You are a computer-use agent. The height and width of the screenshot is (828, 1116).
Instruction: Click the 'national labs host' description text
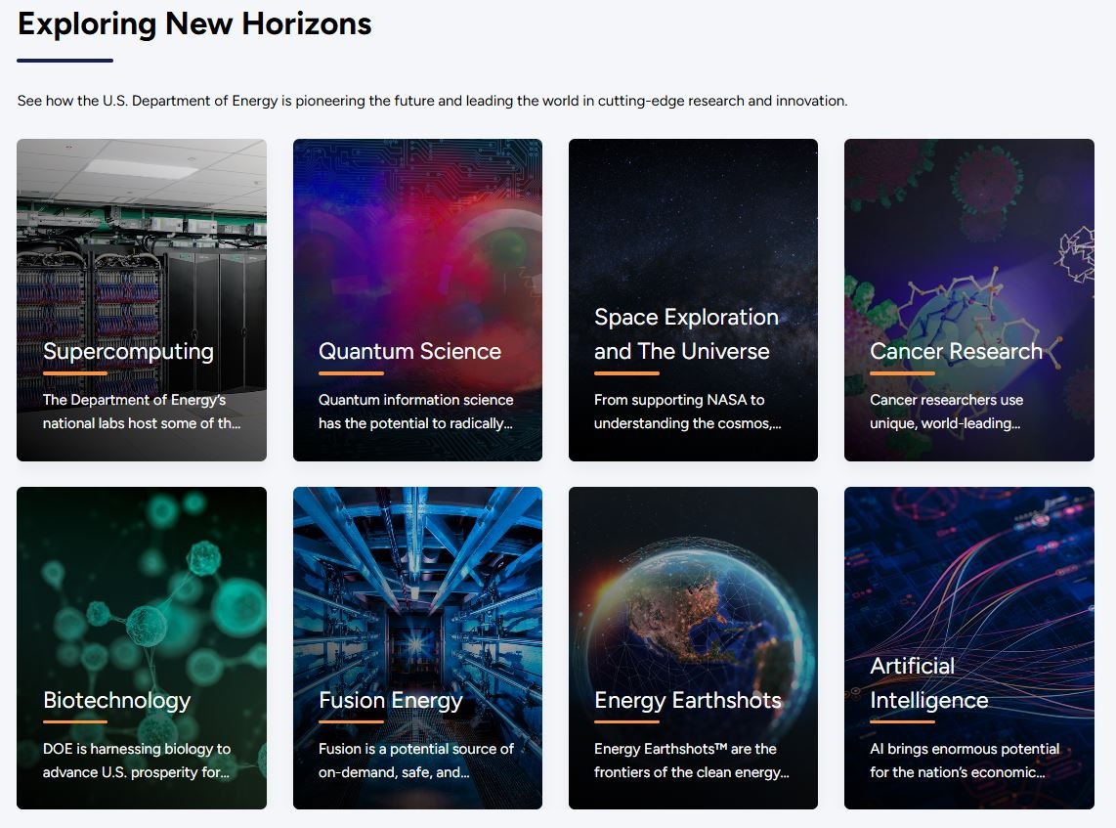(141, 412)
